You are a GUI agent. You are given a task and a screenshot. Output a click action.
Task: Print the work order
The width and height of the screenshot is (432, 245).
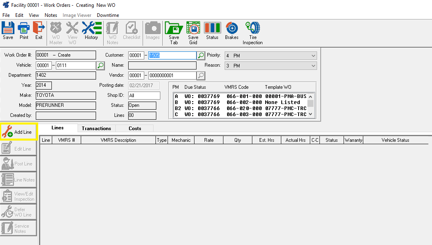24,31
